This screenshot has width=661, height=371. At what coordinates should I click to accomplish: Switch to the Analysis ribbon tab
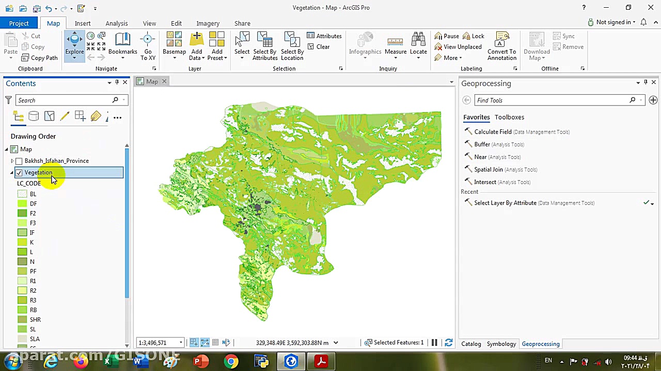point(116,23)
